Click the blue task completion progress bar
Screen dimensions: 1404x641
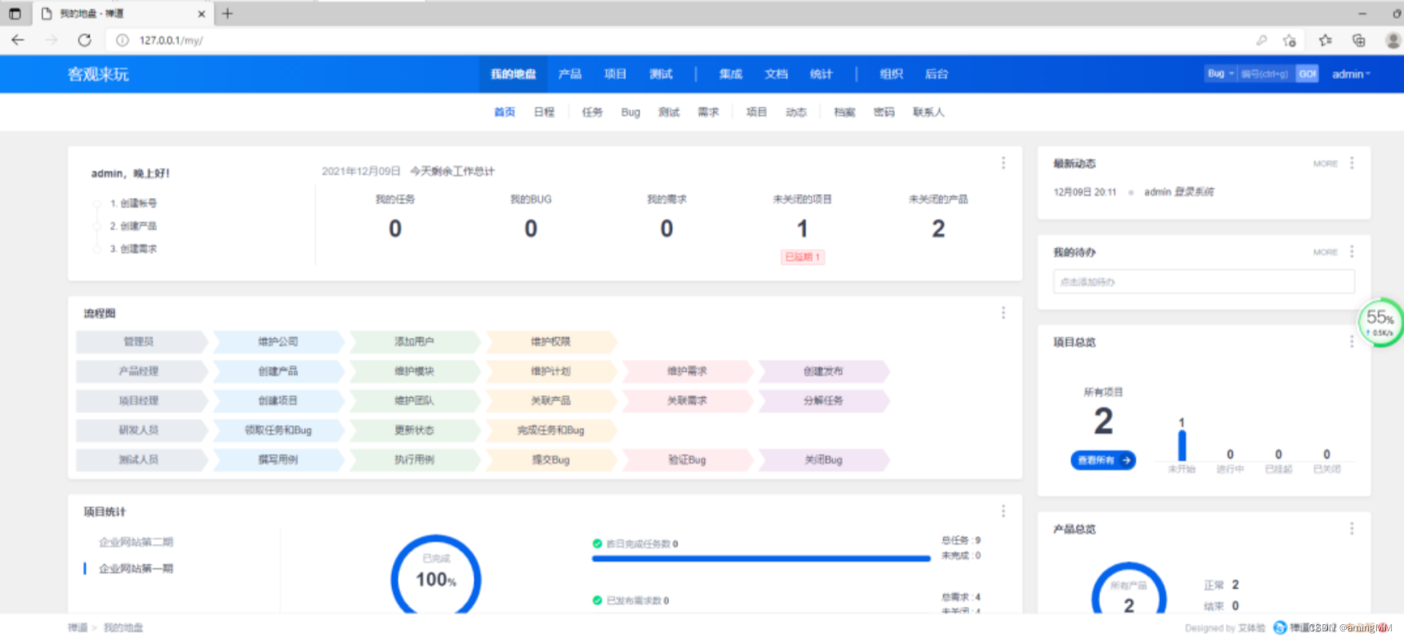click(760, 559)
